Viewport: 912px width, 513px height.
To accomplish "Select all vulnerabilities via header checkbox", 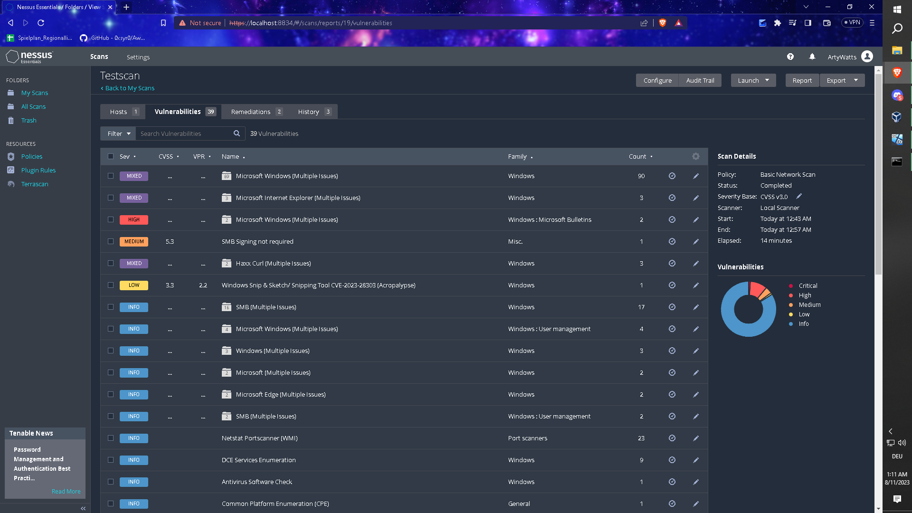I will coord(110,156).
